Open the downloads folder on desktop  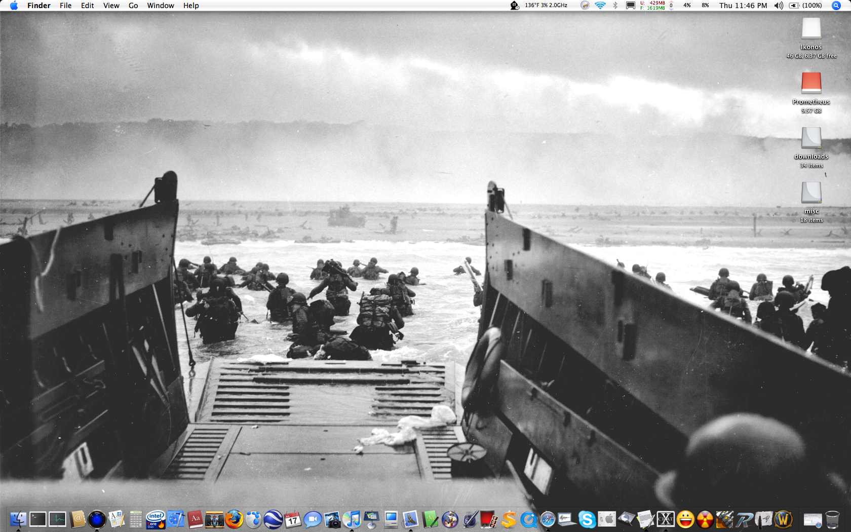pyautogui.click(x=811, y=138)
